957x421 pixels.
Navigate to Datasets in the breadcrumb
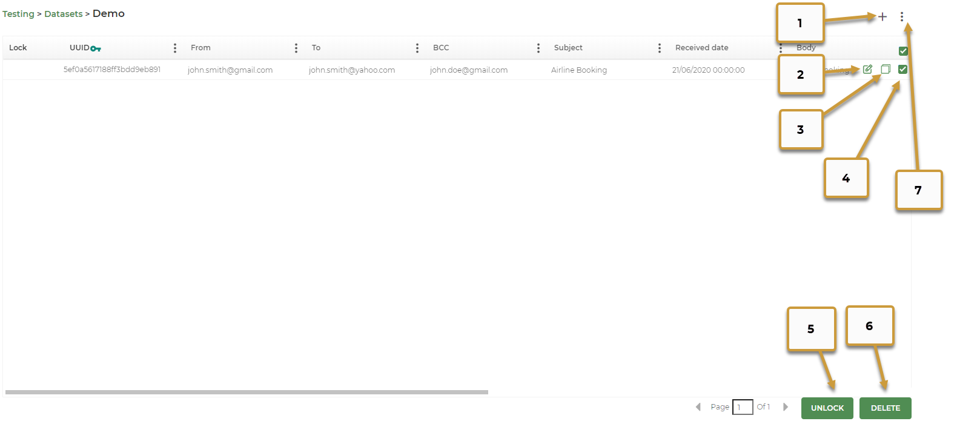(x=63, y=14)
